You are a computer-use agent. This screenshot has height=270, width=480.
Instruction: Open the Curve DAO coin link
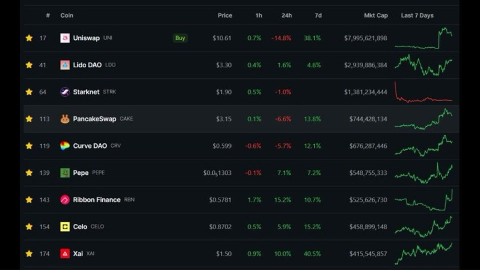click(x=90, y=146)
